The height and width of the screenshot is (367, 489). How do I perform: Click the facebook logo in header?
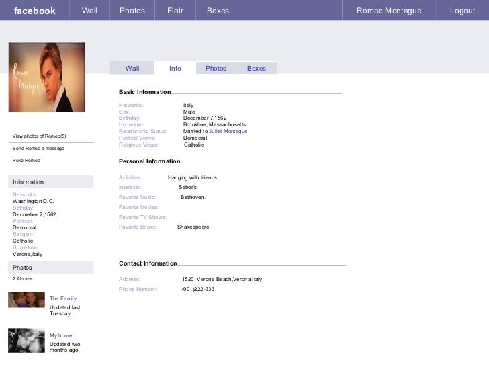point(35,11)
